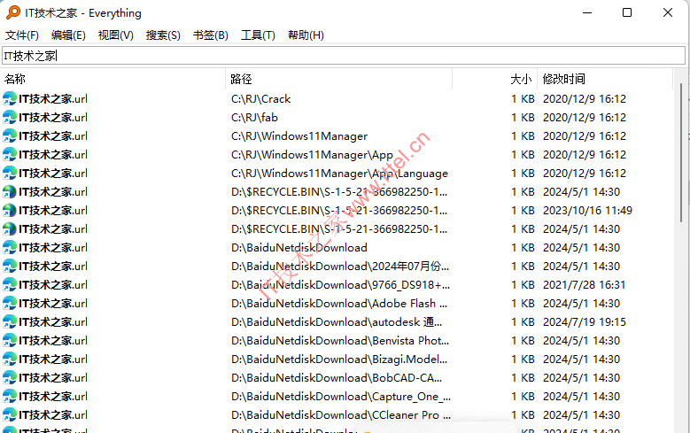Click the url icon in the Windows11Manager\App row
The image size is (690, 433).
point(9,154)
